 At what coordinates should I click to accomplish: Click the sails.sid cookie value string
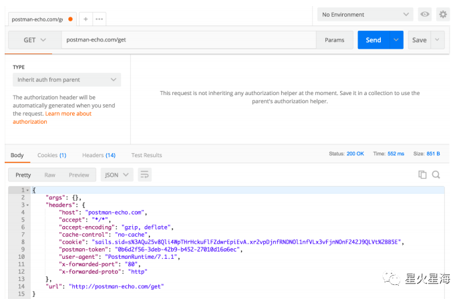pyautogui.click(x=247, y=242)
